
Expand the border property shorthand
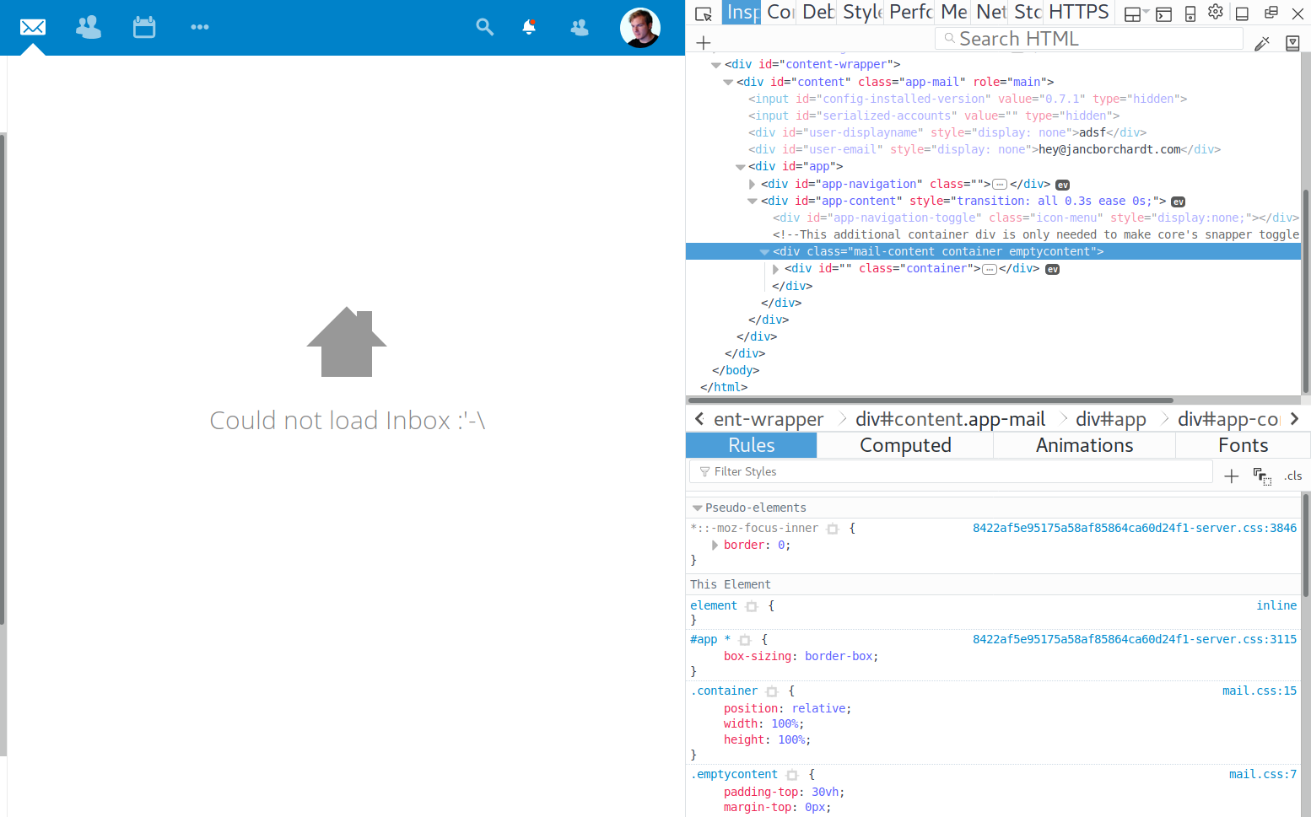(715, 546)
